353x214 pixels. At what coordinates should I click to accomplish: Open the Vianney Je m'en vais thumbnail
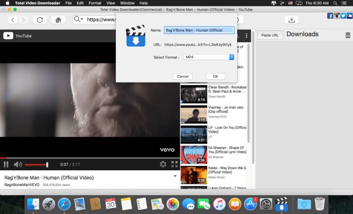pos(194,115)
